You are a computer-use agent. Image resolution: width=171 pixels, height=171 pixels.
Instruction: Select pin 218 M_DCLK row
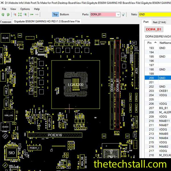158,155
